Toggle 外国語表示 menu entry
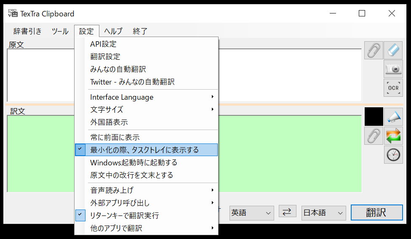The height and width of the screenshot is (239, 411). [146, 122]
